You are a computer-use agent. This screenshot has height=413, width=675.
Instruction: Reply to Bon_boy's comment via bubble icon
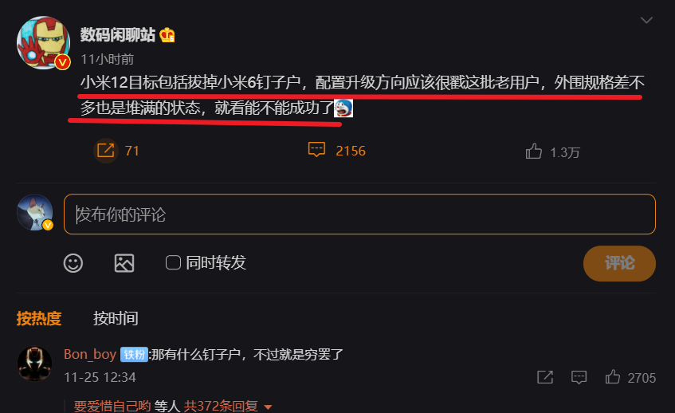point(579,377)
